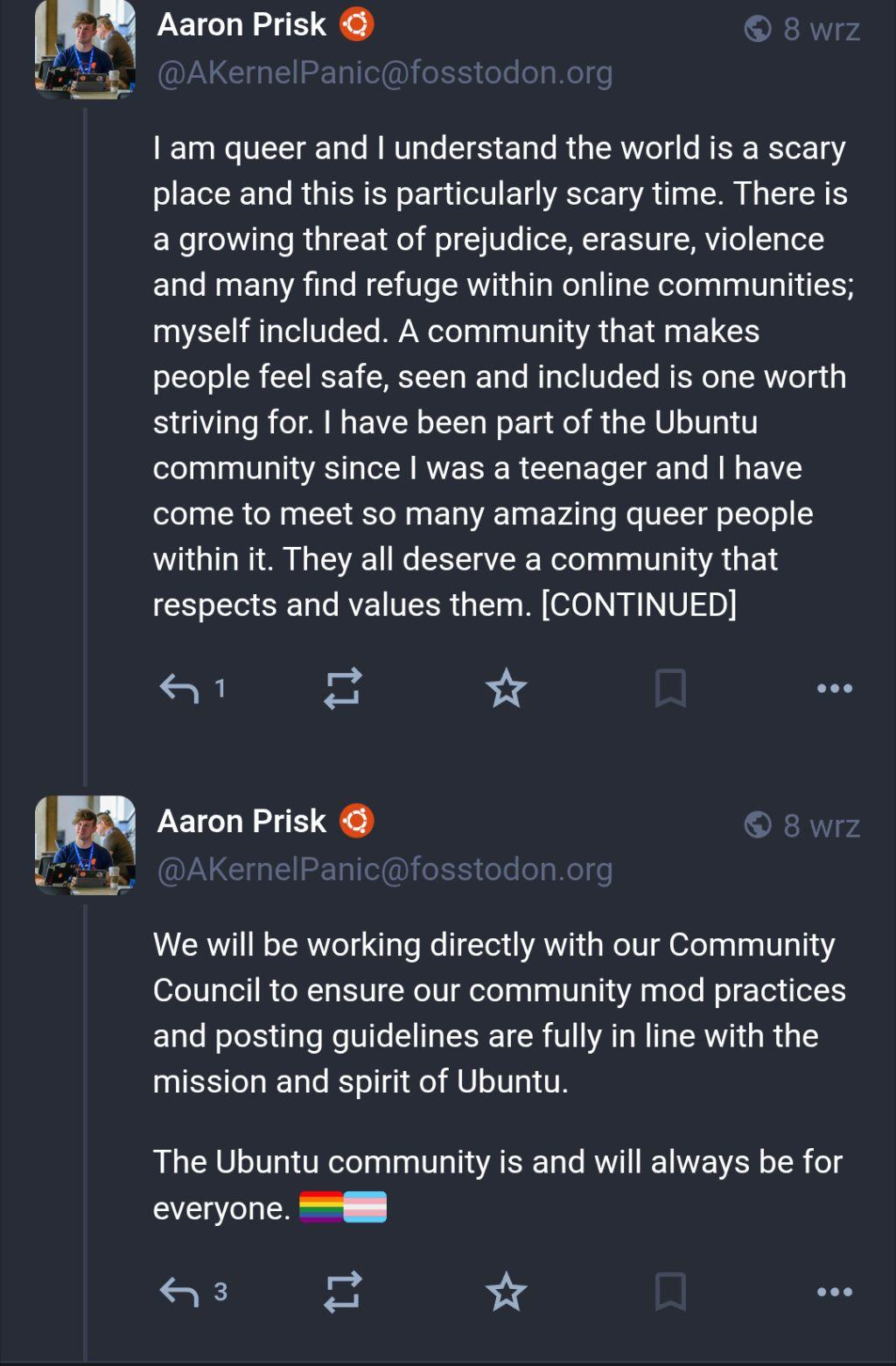Bookmark the Community Council post
The image size is (896, 1366).
[670, 1292]
